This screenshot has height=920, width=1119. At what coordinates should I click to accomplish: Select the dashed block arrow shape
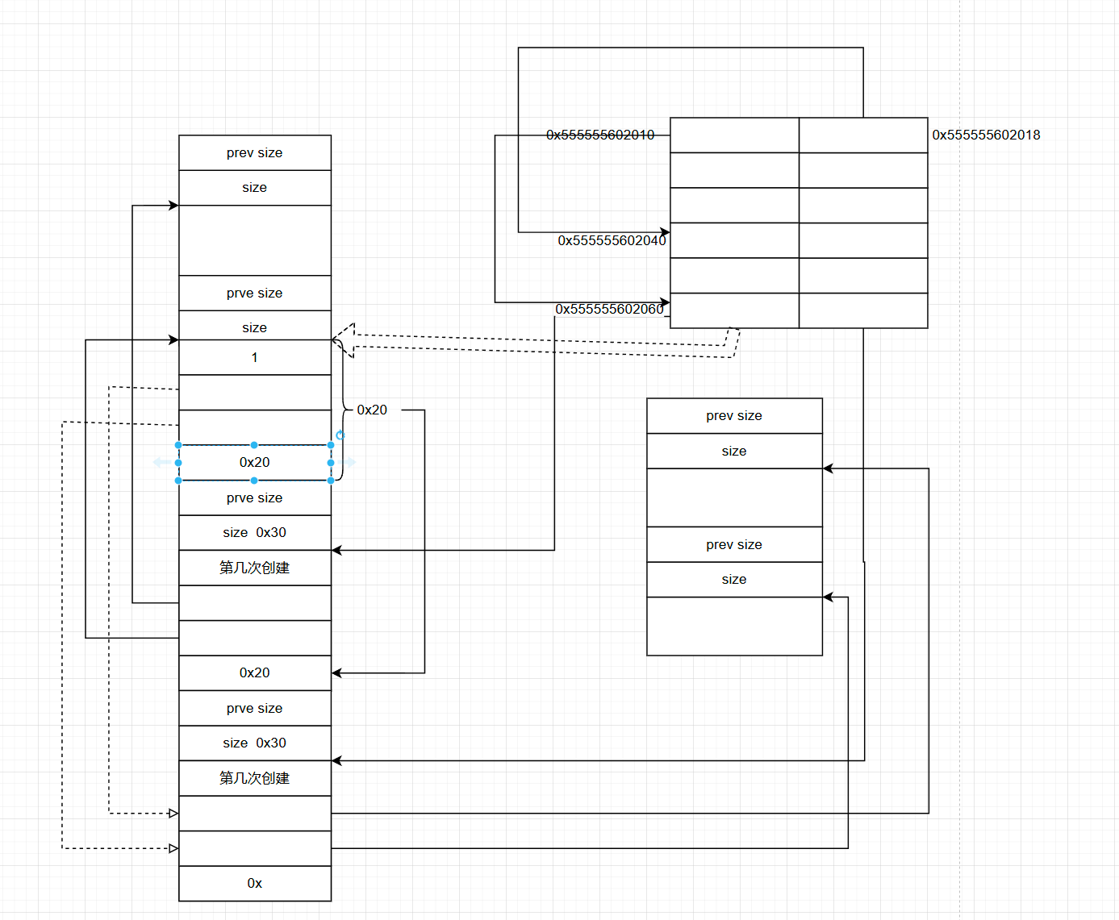(537, 343)
